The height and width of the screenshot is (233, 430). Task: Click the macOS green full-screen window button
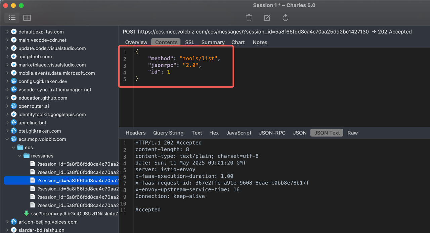[x=21, y=5]
